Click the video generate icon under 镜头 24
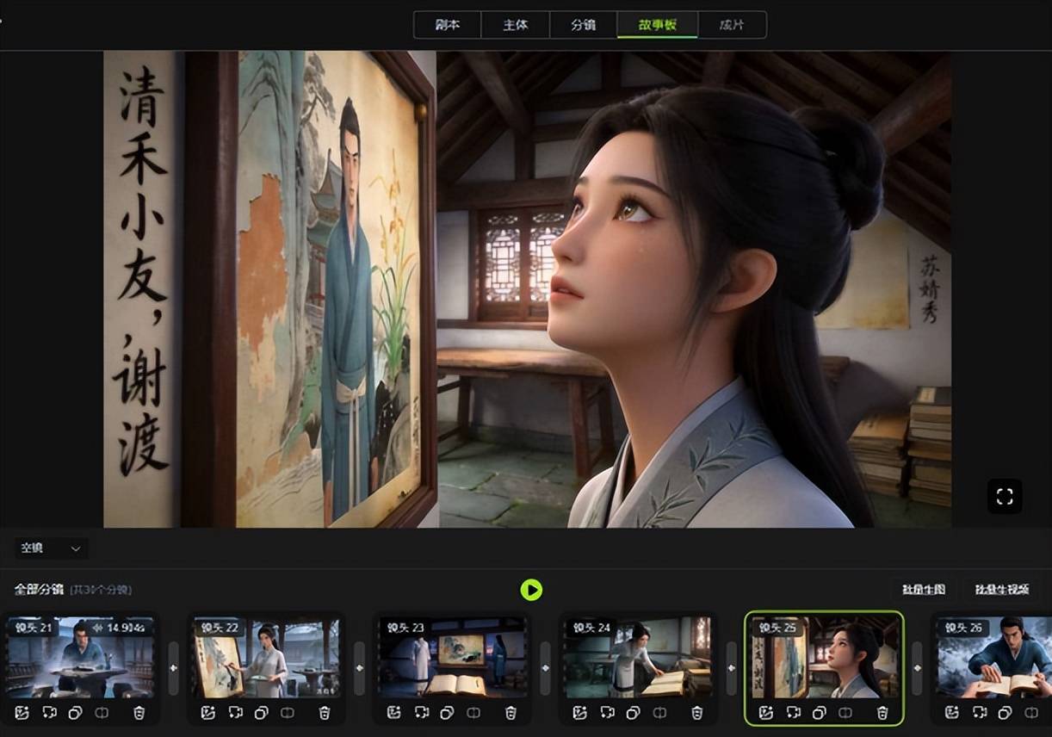The height and width of the screenshot is (737, 1052). (x=607, y=713)
